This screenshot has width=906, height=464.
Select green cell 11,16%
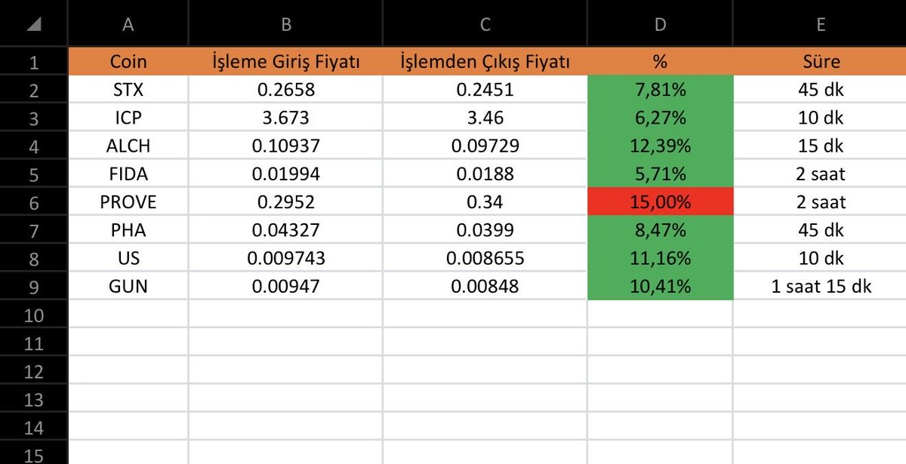tap(660, 258)
